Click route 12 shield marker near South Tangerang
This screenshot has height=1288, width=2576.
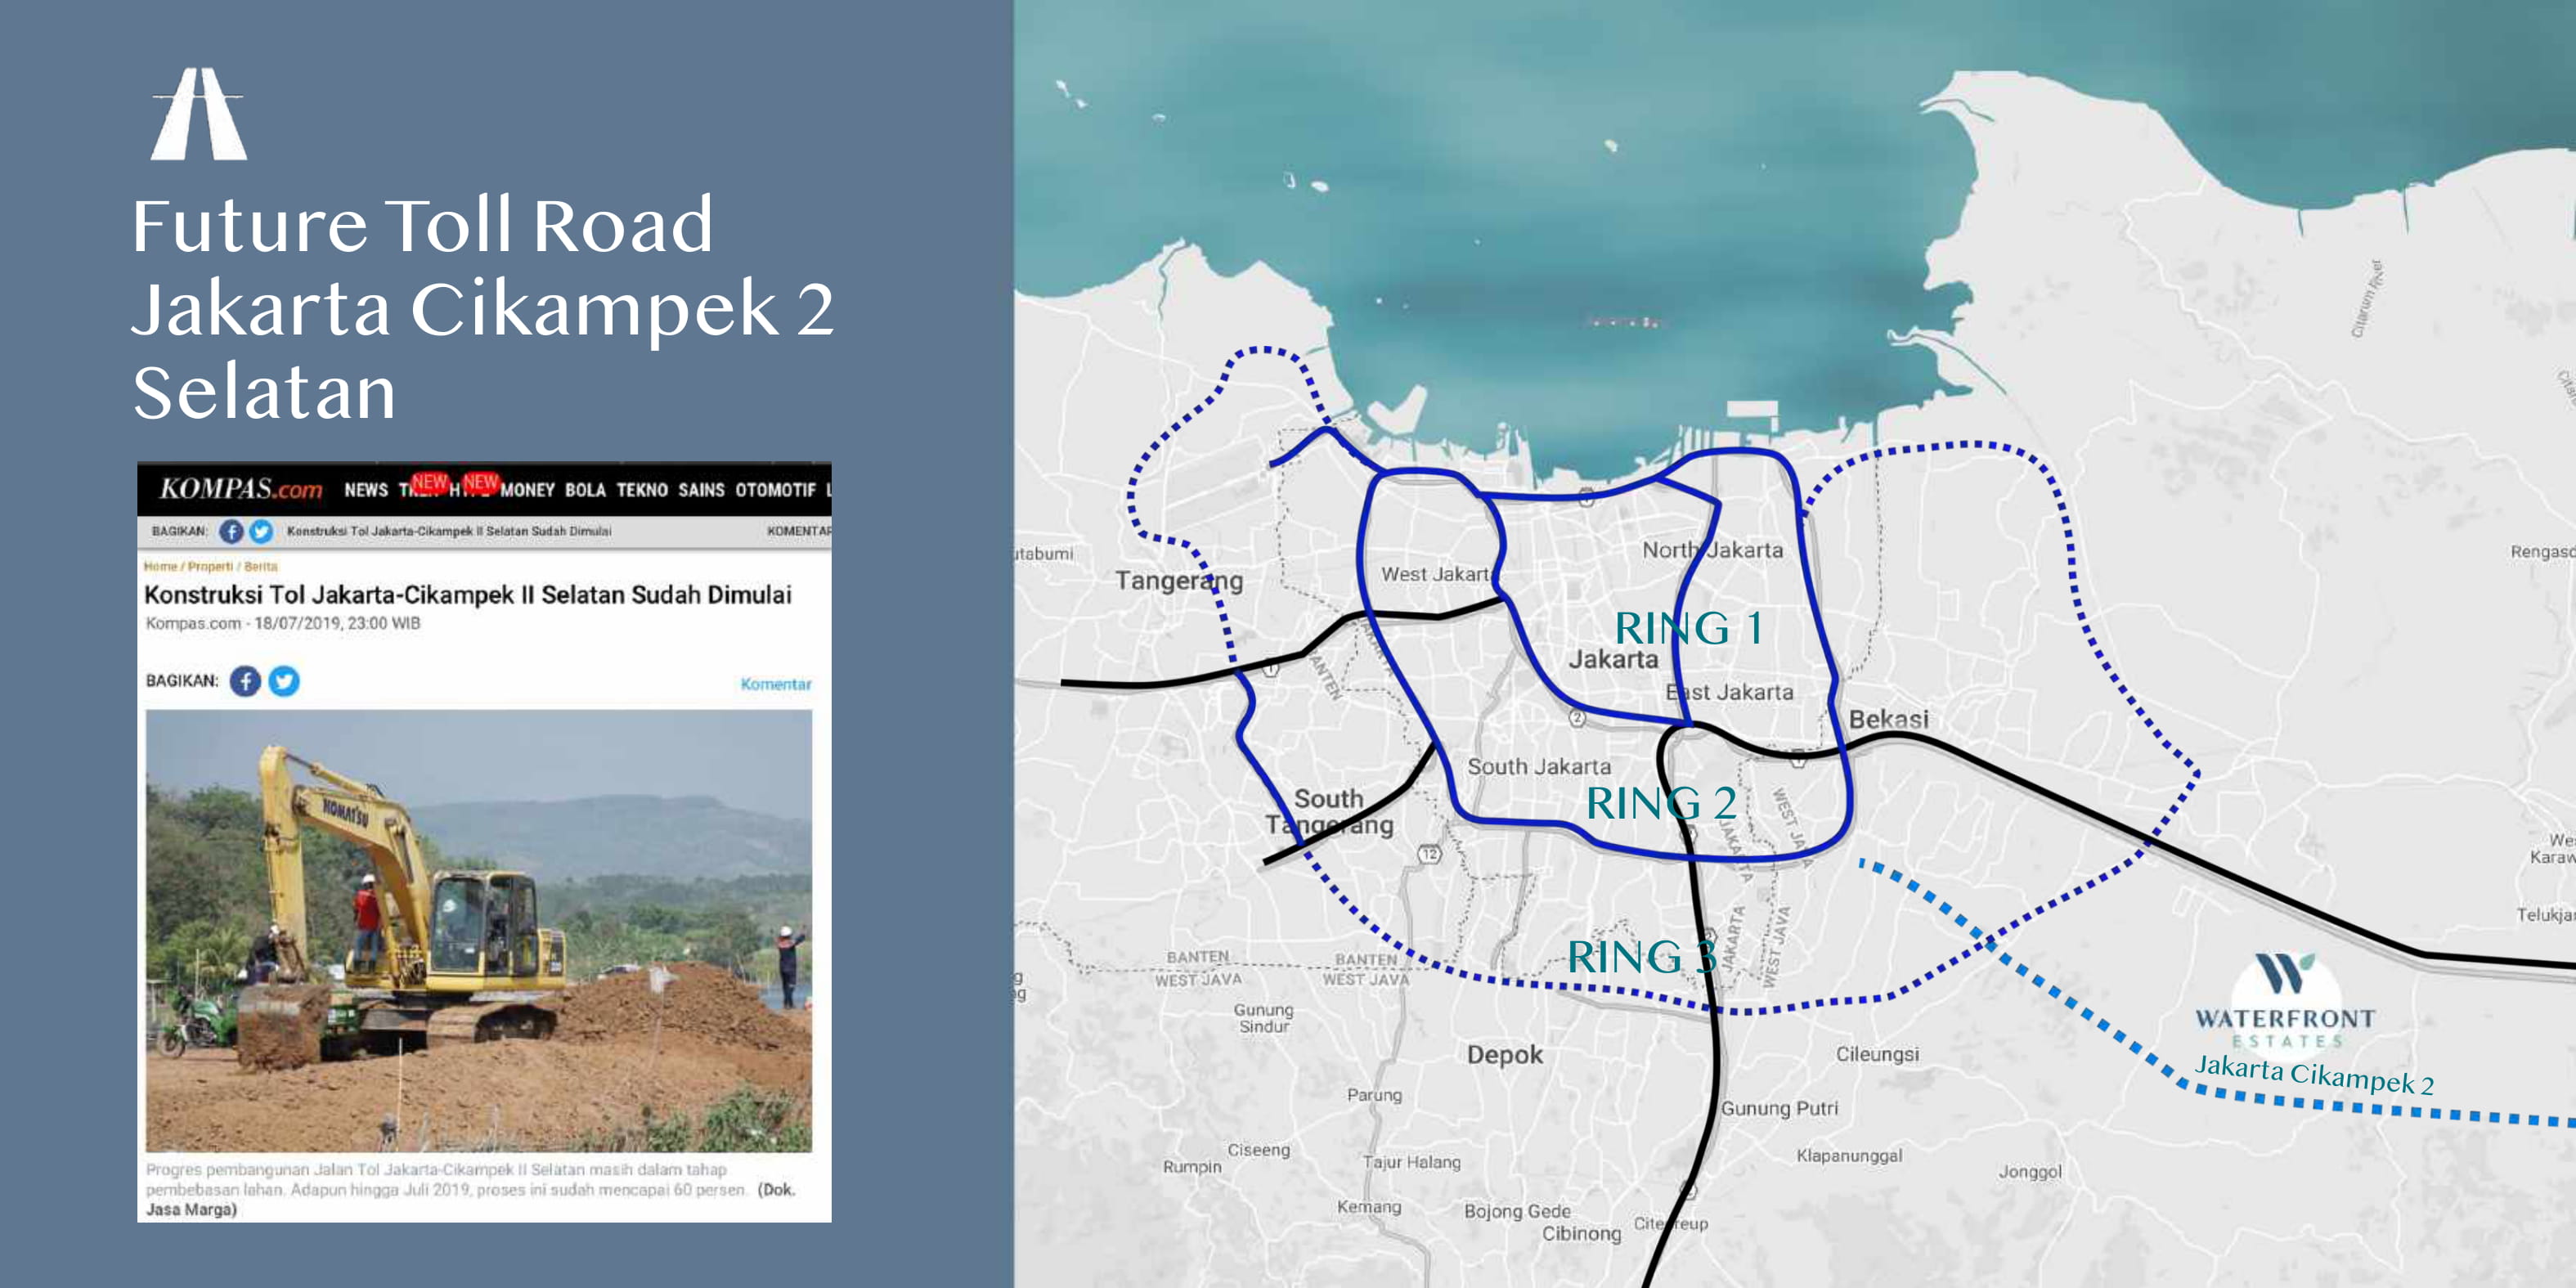(1430, 853)
